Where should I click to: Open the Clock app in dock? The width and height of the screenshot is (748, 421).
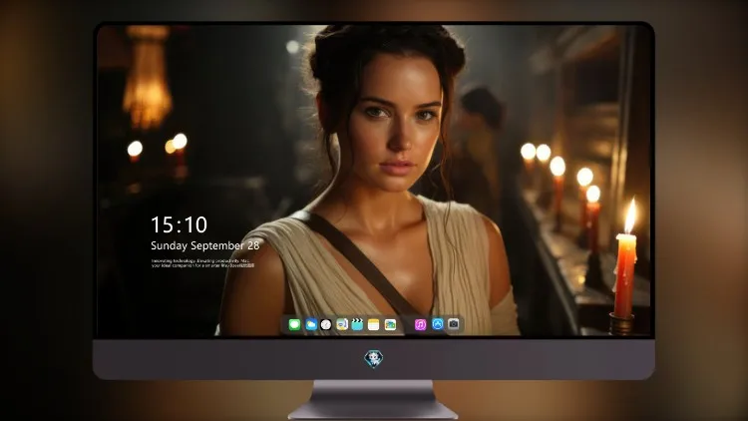326,324
